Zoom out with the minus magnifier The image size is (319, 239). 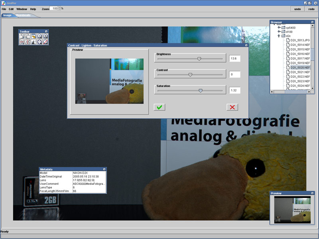coord(39,36)
